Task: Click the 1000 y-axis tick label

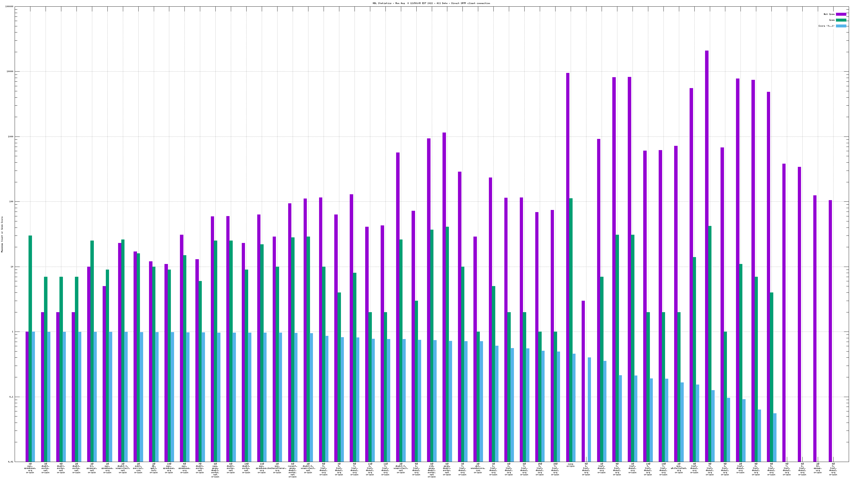Action: click(x=11, y=137)
